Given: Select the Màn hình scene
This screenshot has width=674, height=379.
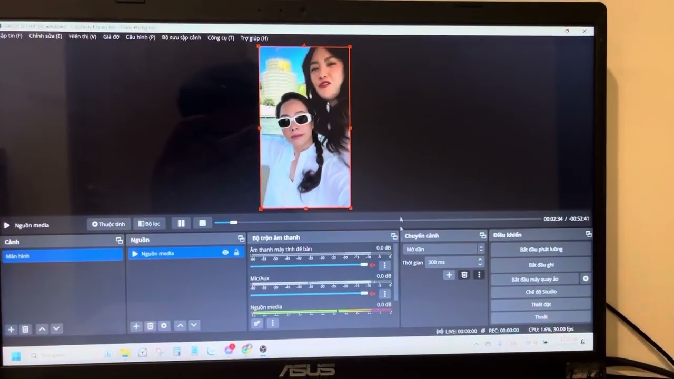Looking at the screenshot, I should pos(63,256).
